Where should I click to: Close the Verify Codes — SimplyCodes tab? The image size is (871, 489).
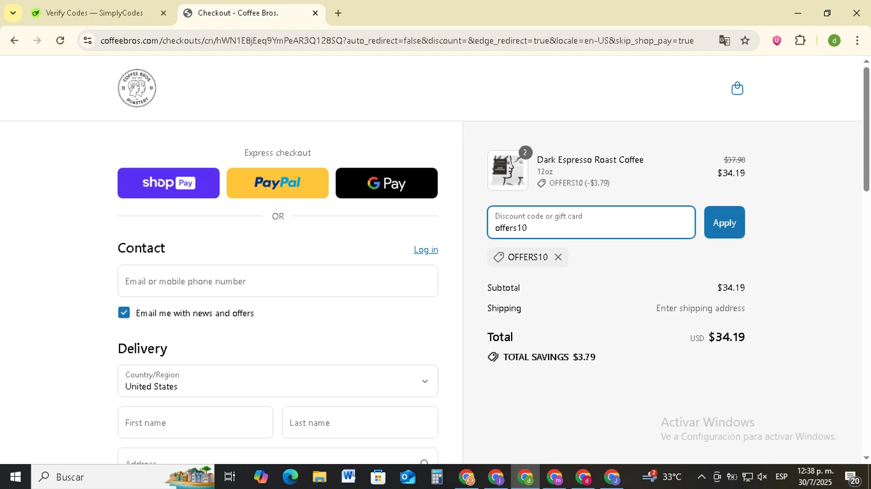pos(163,13)
